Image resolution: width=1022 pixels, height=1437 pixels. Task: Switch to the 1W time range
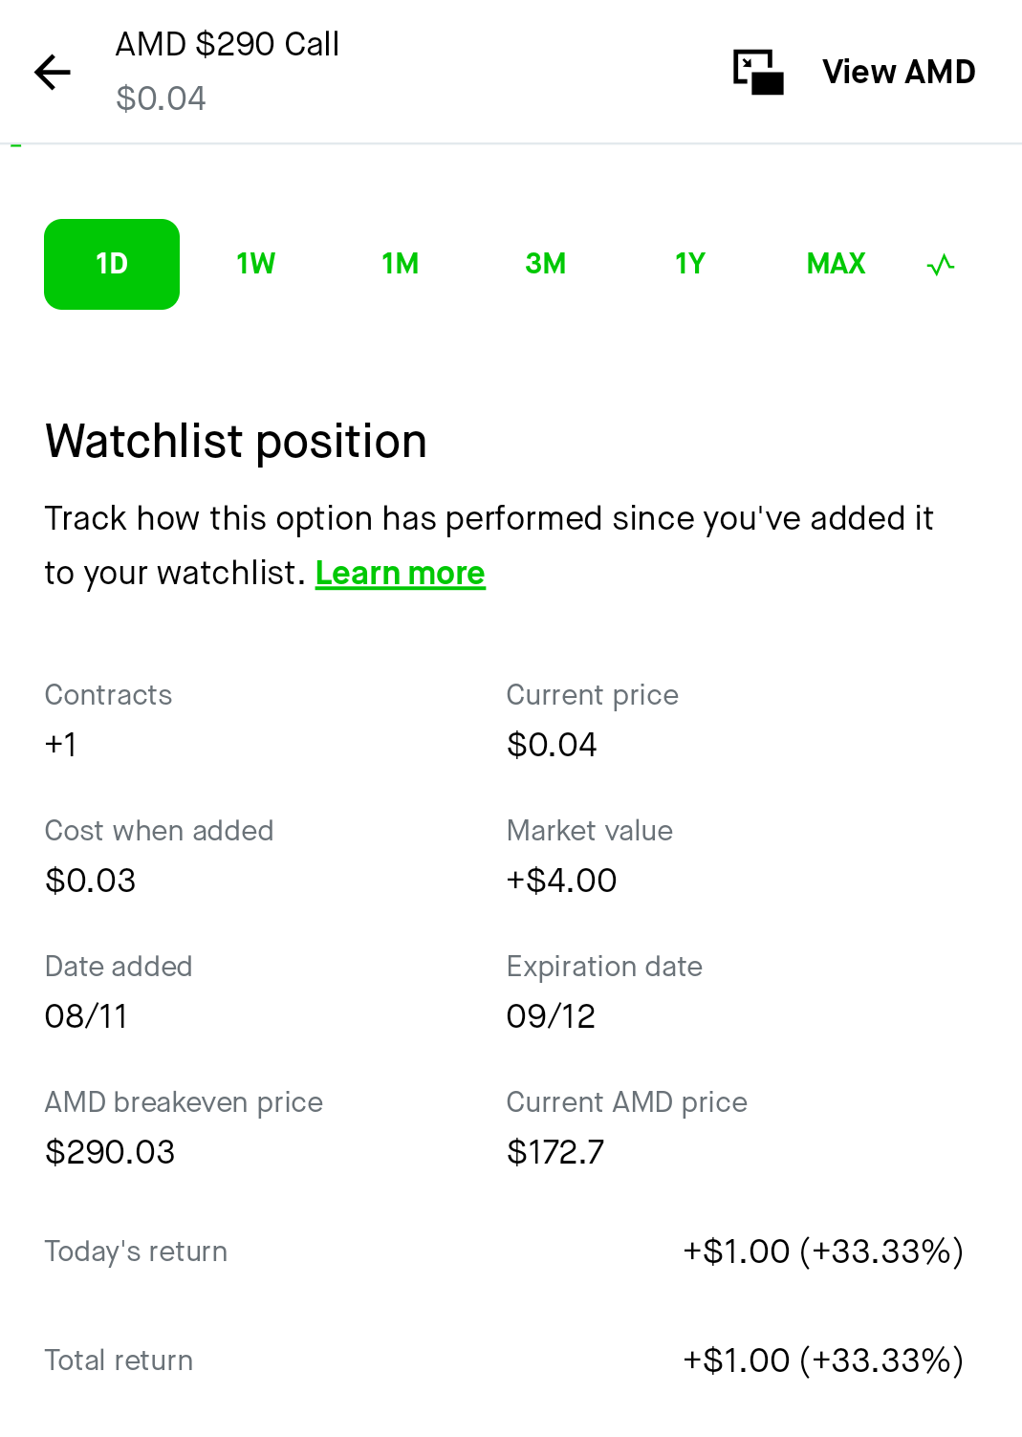(x=256, y=264)
